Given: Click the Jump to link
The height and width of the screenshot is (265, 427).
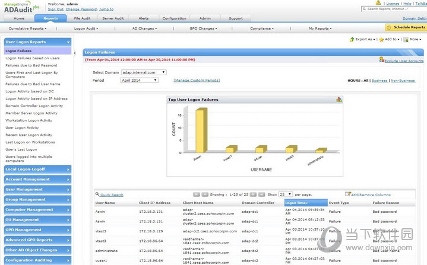Looking at the screenshot, I should coord(106,9).
